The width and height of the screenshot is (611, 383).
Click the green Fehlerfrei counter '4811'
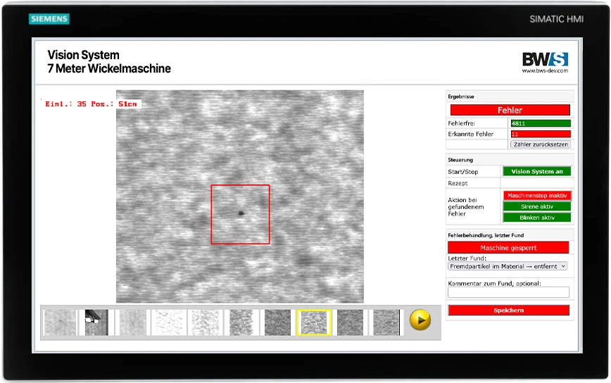[x=541, y=123]
